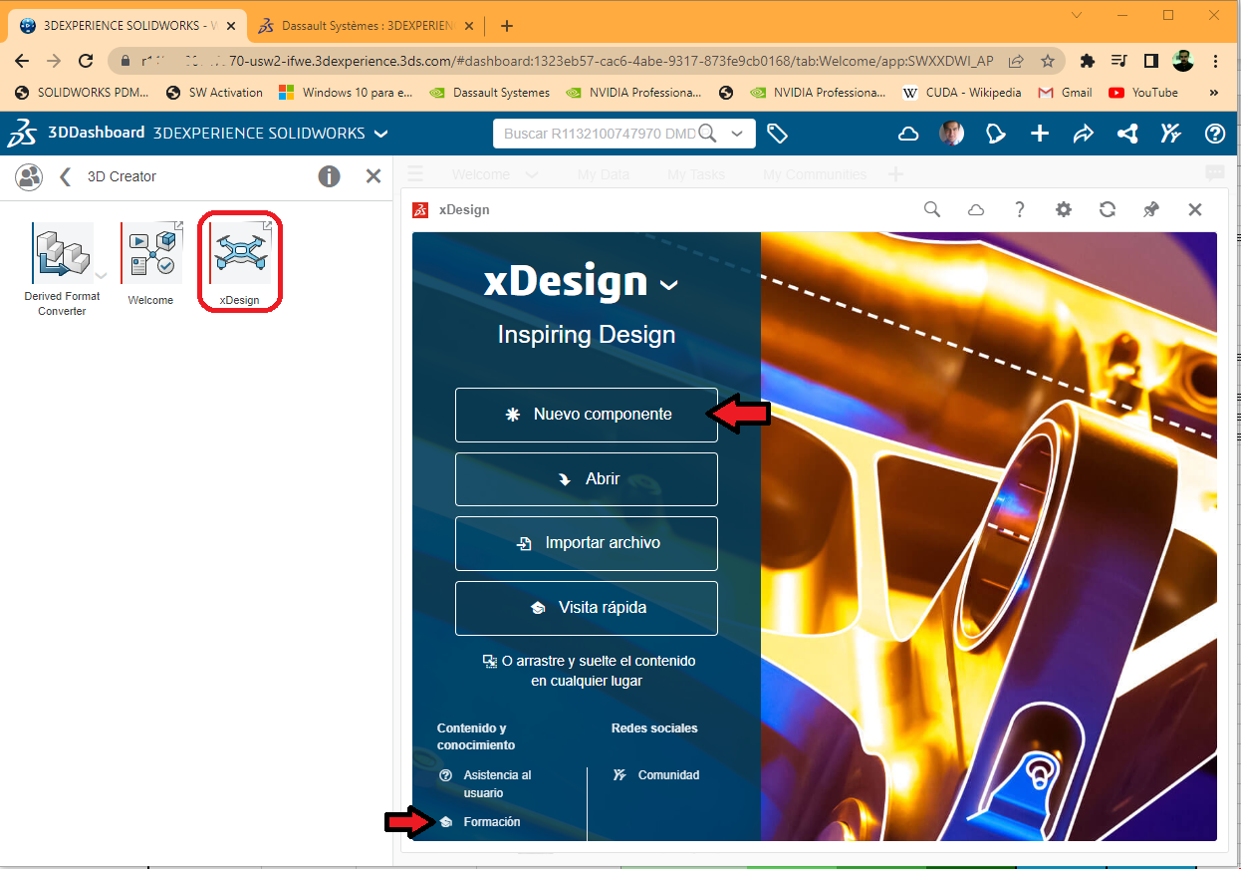
Task: Expand the Welcome tab dropdown arrow
Action: [x=531, y=174]
